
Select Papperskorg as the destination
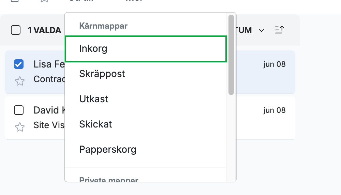point(146,150)
